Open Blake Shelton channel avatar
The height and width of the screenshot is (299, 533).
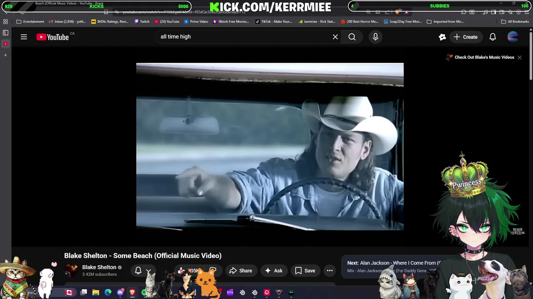tap(71, 270)
